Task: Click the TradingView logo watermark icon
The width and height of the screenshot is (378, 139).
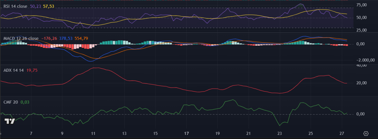Action: (10, 121)
